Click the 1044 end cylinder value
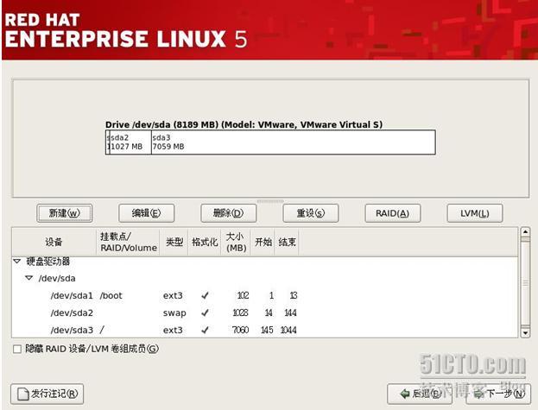 (x=288, y=330)
